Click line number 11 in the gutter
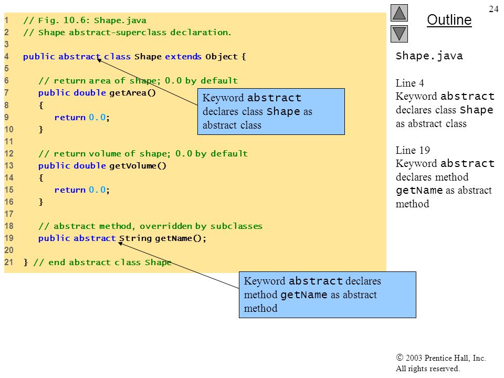 (9, 141)
